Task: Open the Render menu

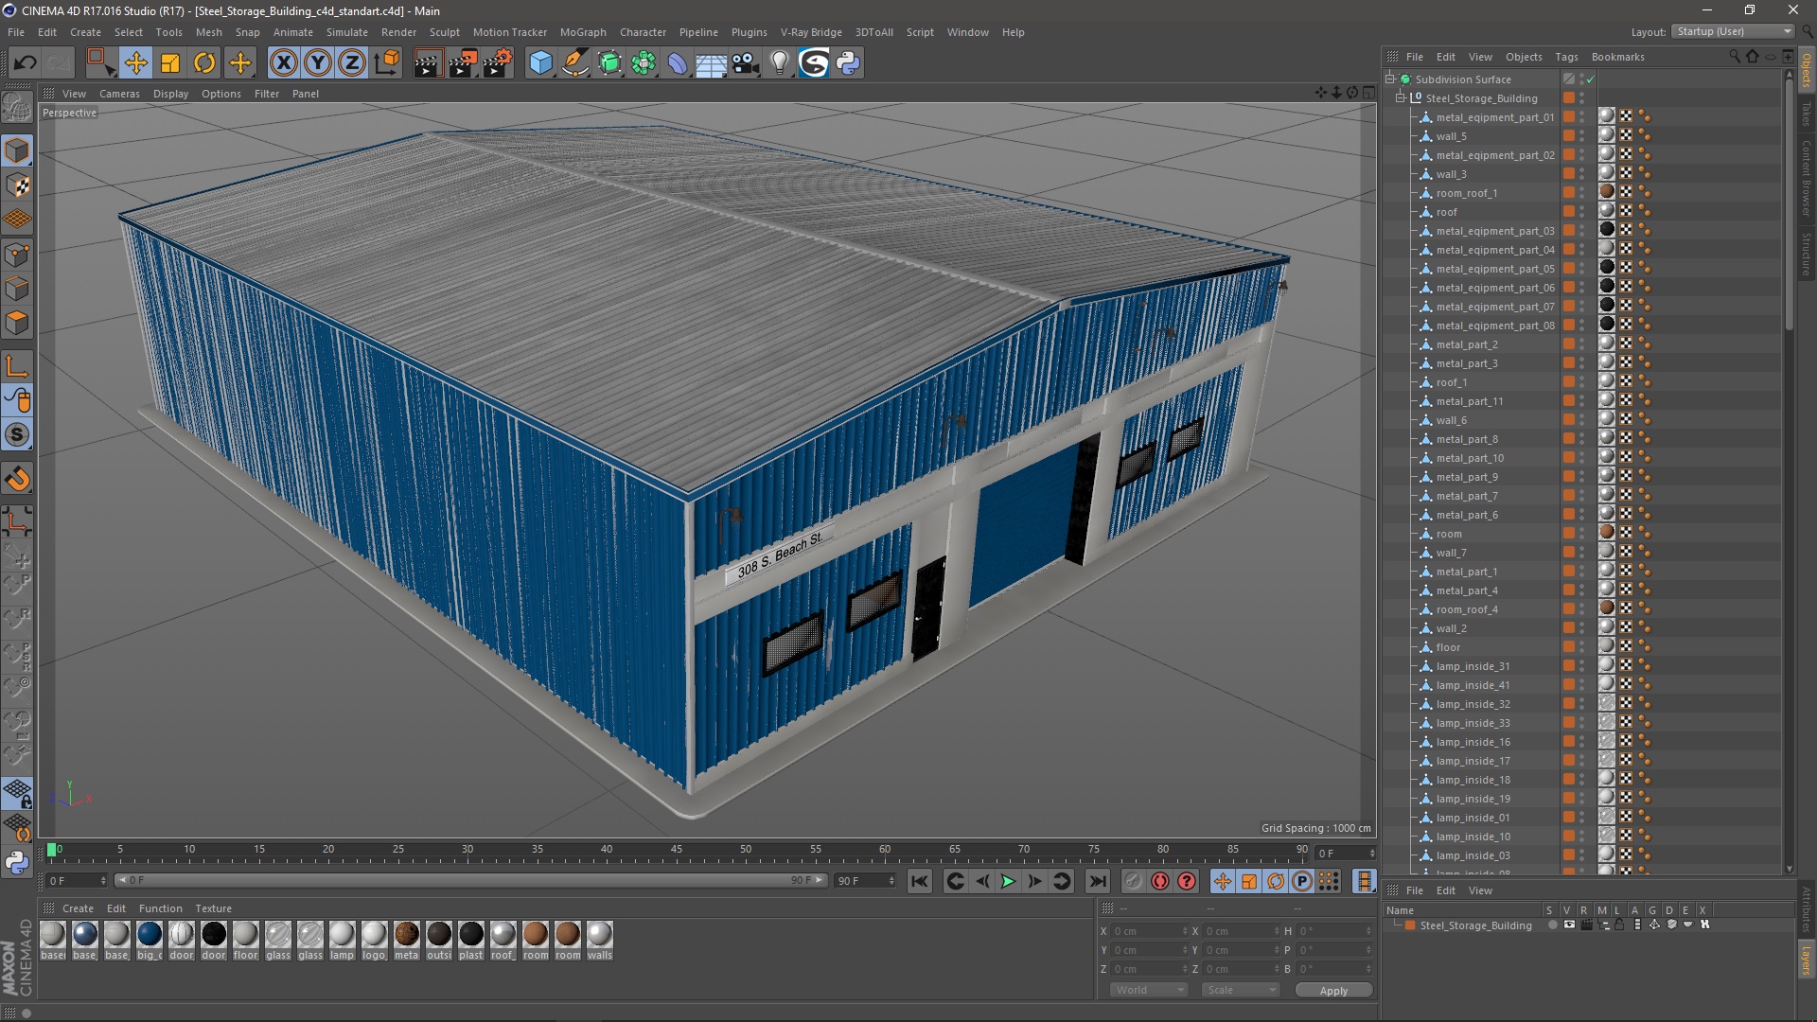Action: [x=398, y=31]
